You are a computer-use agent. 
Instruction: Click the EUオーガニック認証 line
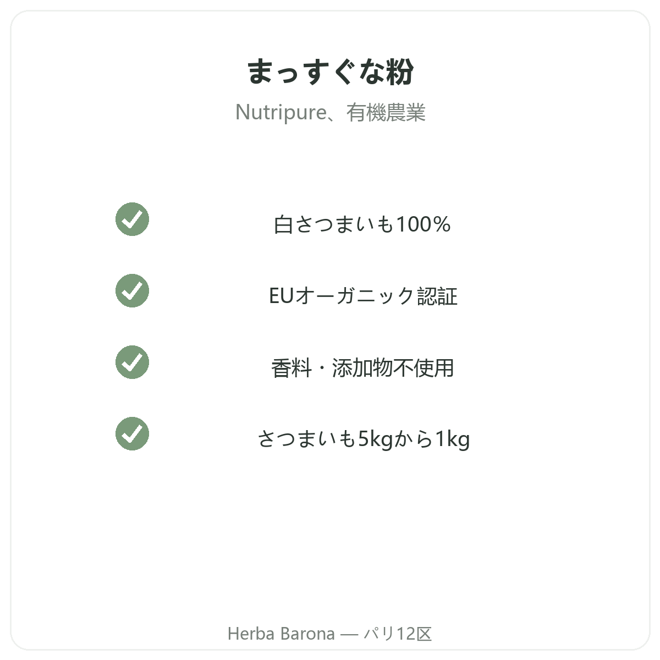[363, 296]
